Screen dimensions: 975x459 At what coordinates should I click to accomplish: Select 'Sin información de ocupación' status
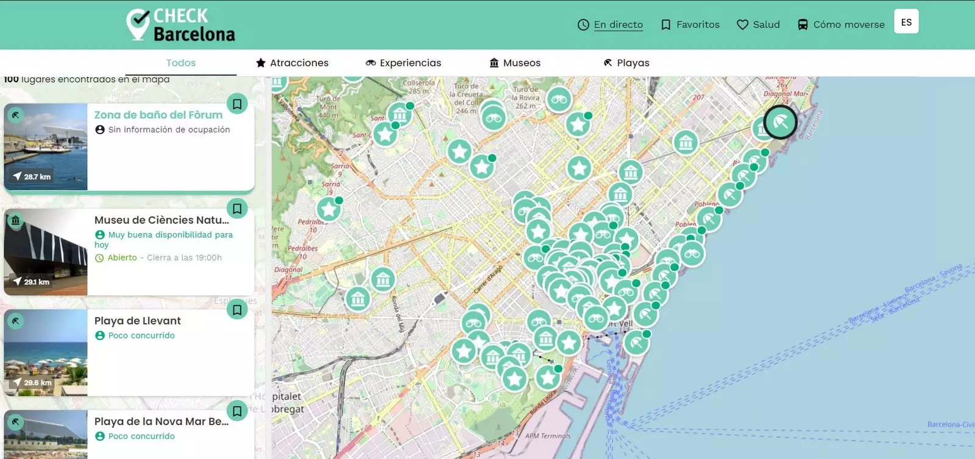click(x=163, y=130)
